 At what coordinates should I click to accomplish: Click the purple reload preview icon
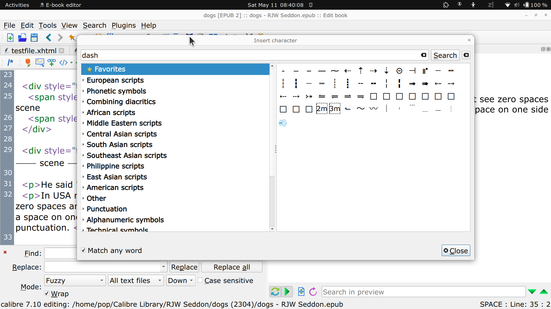pyautogui.click(x=313, y=292)
